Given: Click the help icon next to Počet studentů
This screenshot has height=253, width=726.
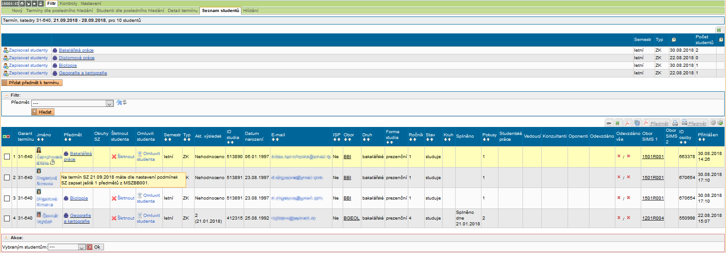Looking at the screenshot, I should coord(721,40).
